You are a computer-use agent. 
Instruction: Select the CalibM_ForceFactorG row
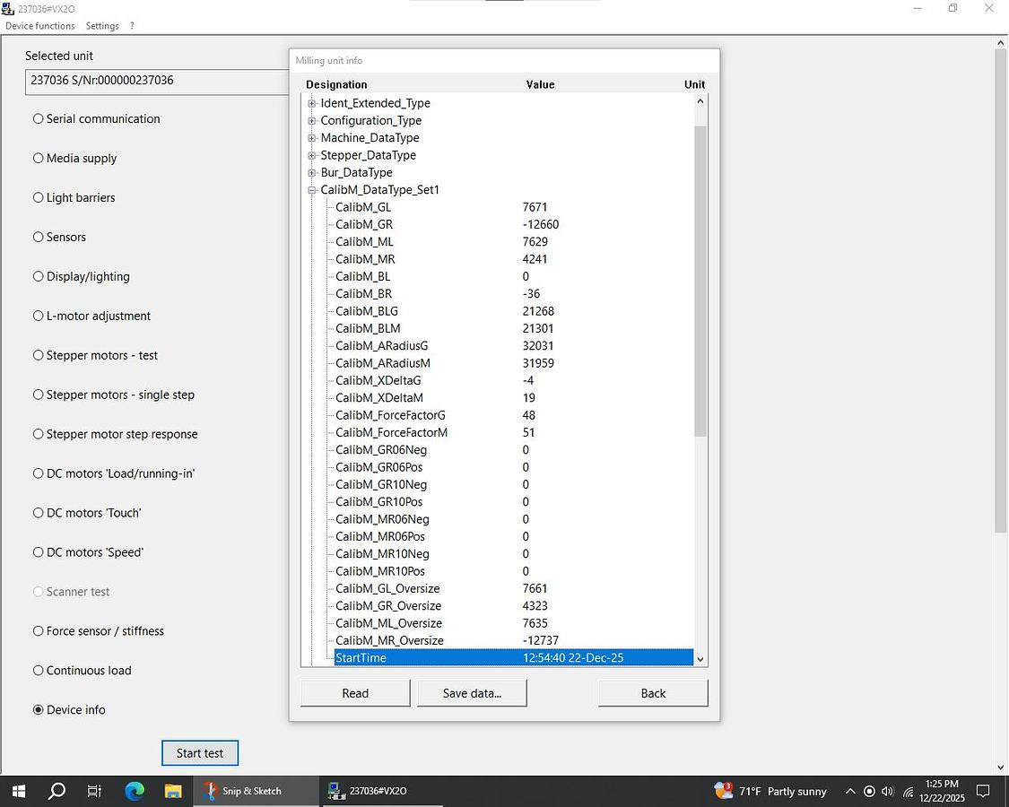[x=390, y=415]
